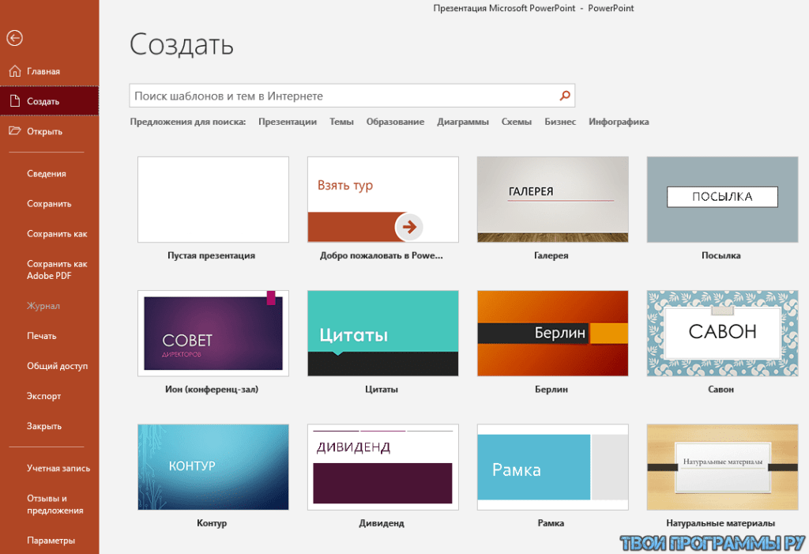Image resolution: width=809 pixels, height=554 pixels.
Task: Select Сохранить как in the sidebar
Action: pyautogui.click(x=57, y=234)
